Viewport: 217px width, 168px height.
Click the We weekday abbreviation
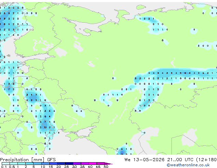pyautogui.click(x=127, y=160)
